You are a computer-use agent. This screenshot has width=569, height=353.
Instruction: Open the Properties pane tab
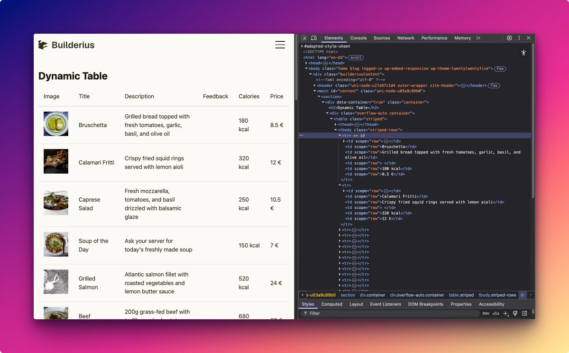461,304
